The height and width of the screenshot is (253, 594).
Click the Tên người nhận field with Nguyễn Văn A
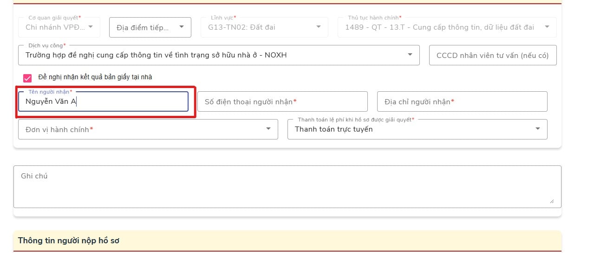(103, 101)
